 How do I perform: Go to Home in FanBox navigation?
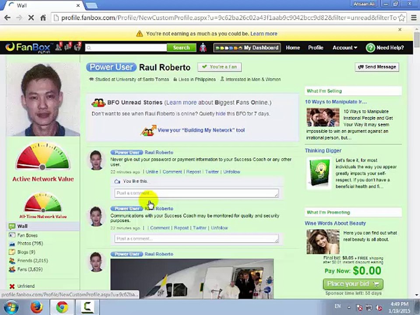[x=293, y=48]
